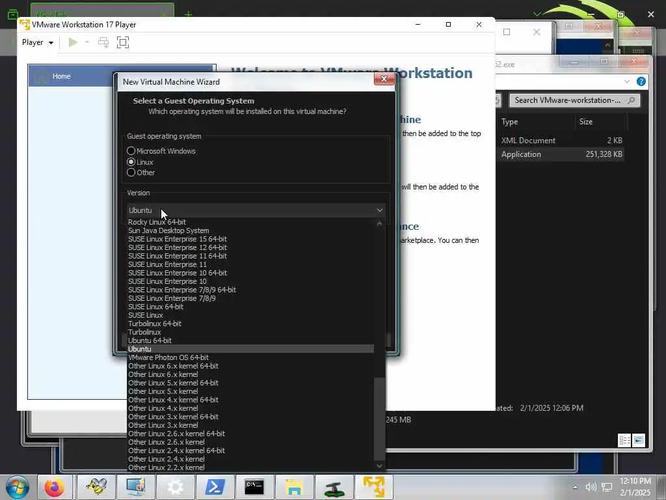Image resolution: width=666 pixels, height=500 pixels.
Task: Choose SUSE Linux Enterprise 11 (32-bit)
Action: point(250,264)
